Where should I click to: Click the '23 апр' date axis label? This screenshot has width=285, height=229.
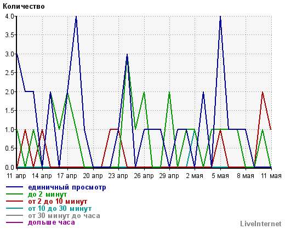(x=118, y=176)
